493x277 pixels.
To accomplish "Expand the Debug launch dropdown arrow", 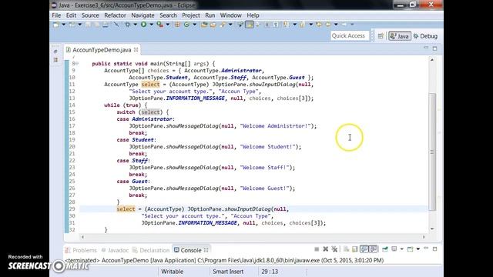I will [136, 25].
